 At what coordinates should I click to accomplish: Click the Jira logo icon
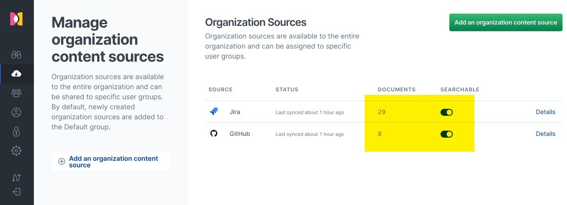(214, 112)
